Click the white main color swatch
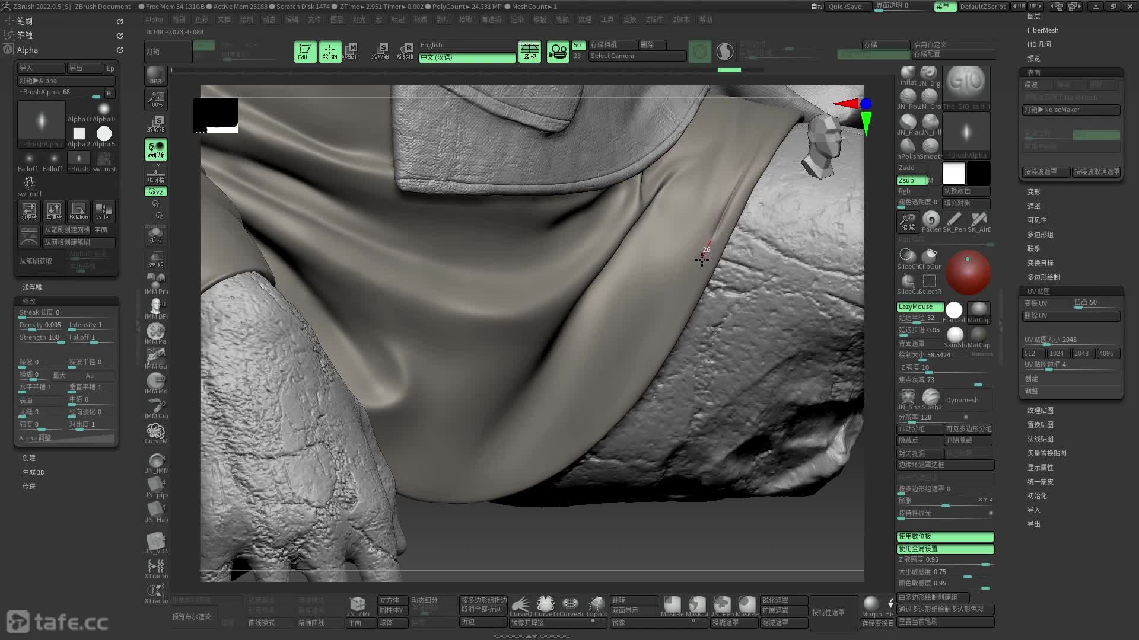 [954, 173]
